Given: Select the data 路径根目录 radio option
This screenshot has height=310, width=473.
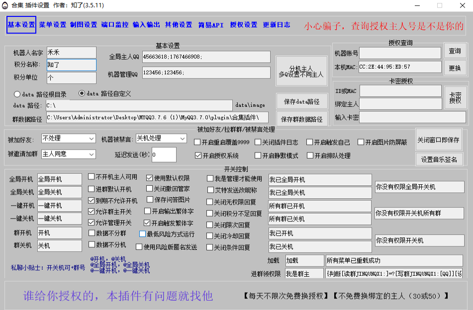Looking at the screenshot, I should pos(17,94).
